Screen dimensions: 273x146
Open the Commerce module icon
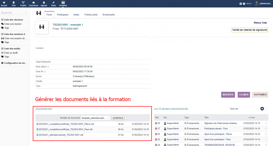tap(33, 3)
